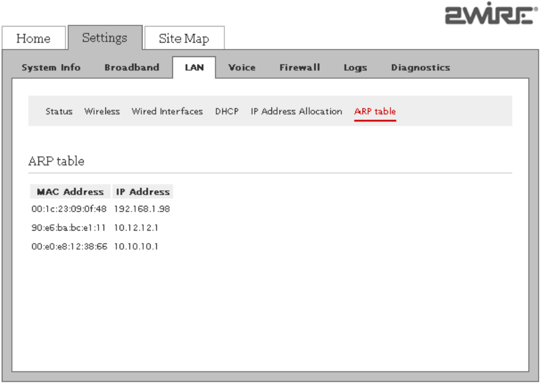Go to the Firewall tab
This screenshot has height=383, width=541.
coord(299,68)
